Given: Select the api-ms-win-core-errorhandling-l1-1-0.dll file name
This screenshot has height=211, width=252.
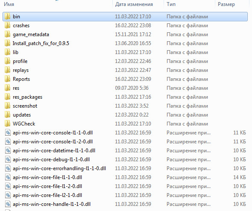Looking at the screenshot, I should coord(59,168).
